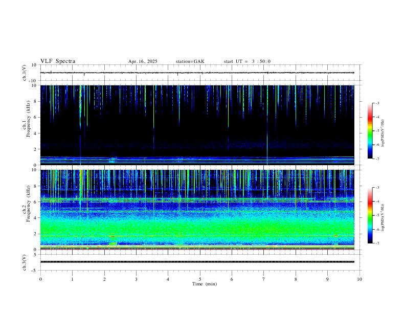
Task: Click the -7 label on lower color bar
Action: tap(377, 243)
